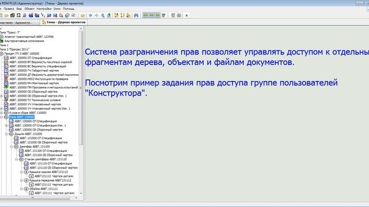
Task: Click the tree-structure toolbar icon
Action: coord(43,16)
